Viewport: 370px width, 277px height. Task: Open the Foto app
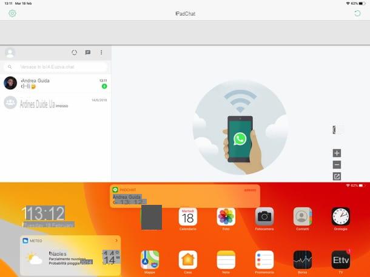(x=226, y=216)
